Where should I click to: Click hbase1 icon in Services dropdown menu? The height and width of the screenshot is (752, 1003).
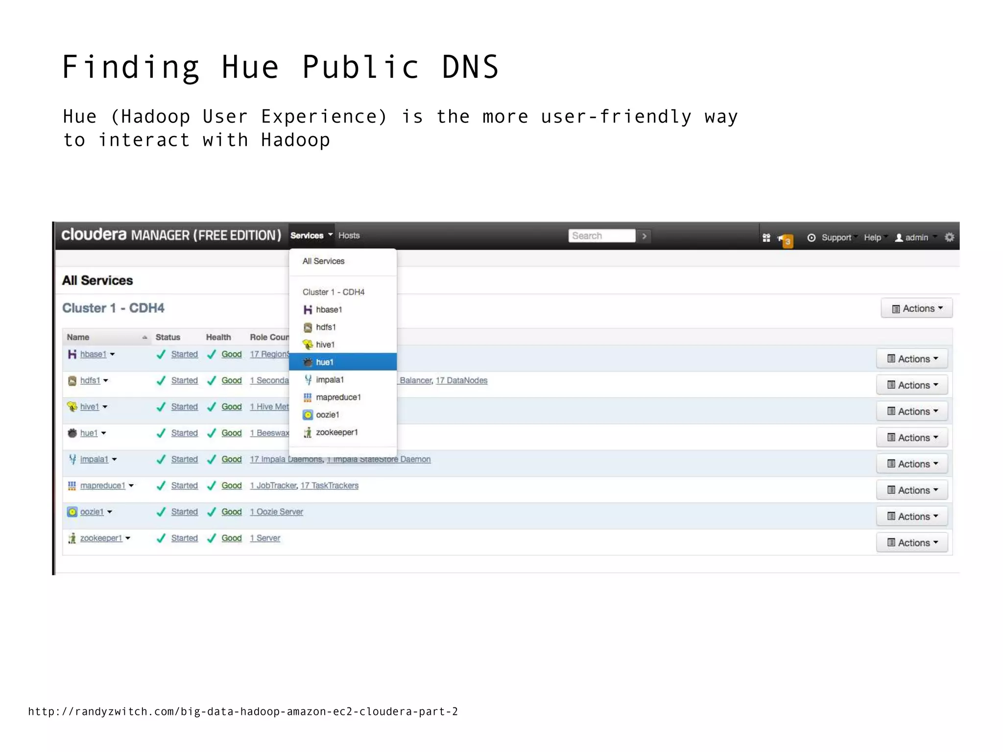pos(308,309)
